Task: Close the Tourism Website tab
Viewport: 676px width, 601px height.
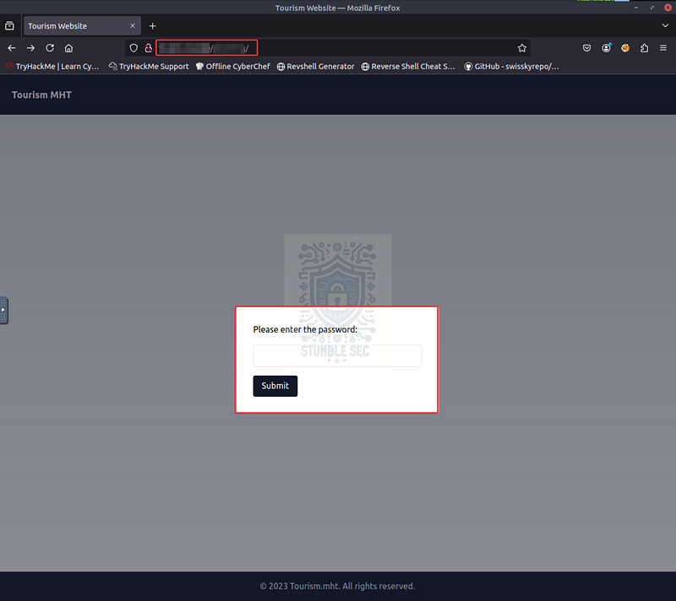Action: 133,26
